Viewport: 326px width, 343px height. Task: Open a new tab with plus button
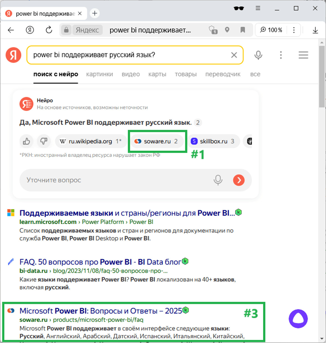tap(95, 13)
